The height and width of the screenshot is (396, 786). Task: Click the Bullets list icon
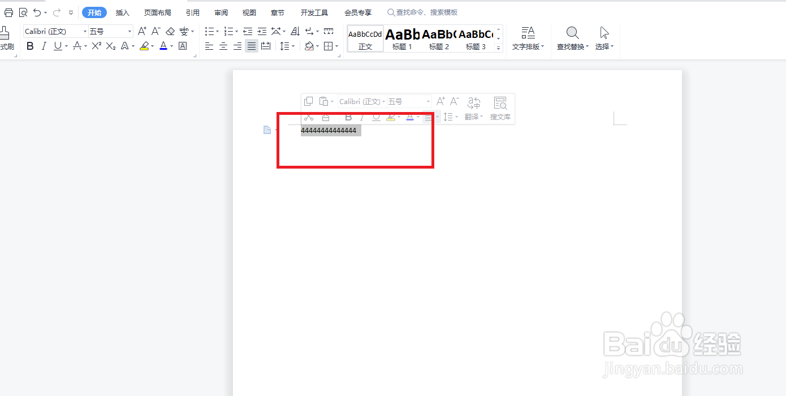209,31
